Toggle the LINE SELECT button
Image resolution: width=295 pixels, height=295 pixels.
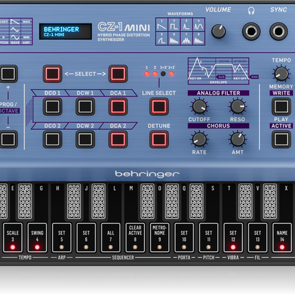pos(159,106)
